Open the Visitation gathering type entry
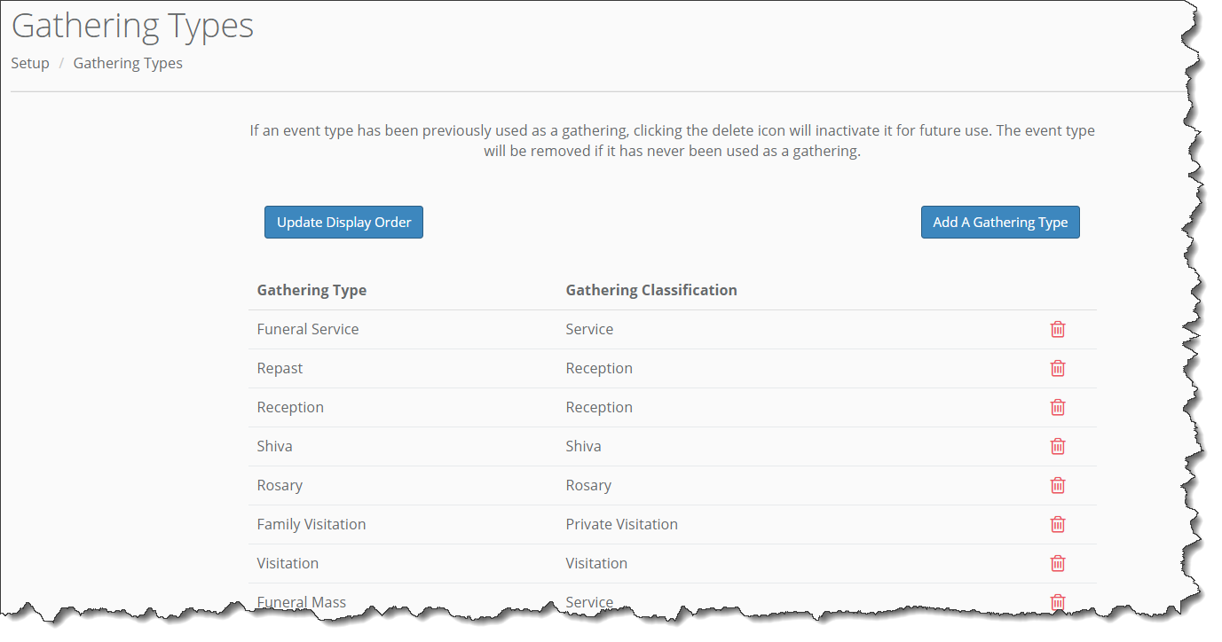This screenshot has width=1222, height=642. (x=288, y=563)
